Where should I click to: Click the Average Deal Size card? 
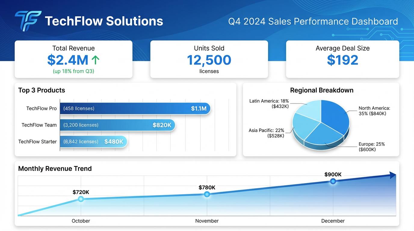tap(342, 59)
